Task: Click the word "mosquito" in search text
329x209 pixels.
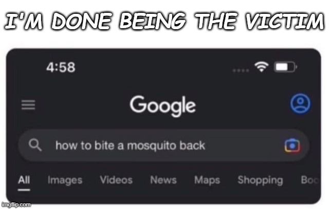Action: [x=149, y=146]
